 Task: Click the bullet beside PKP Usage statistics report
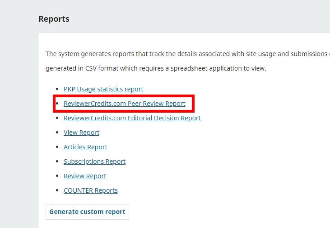point(57,90)
